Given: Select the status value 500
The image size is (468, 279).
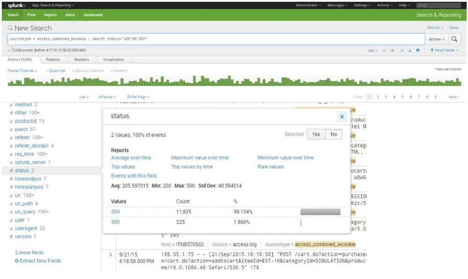Looking at the screenshot, I should point(115,222).
